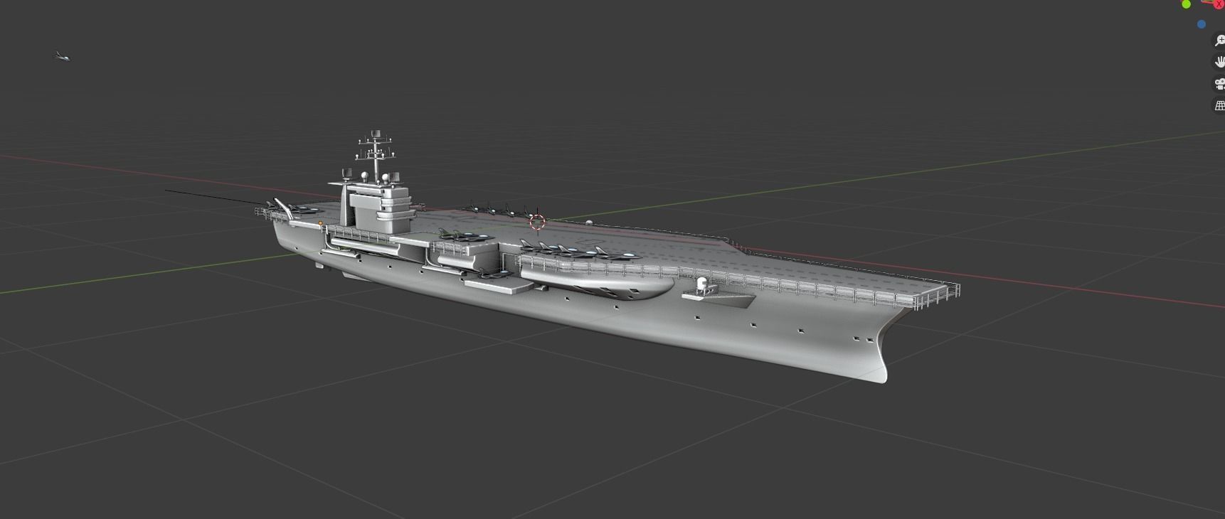Click the 3D cursor at the deck center
The width and height of the screenshot is (1225, 519).
click(x=537, y=223)
